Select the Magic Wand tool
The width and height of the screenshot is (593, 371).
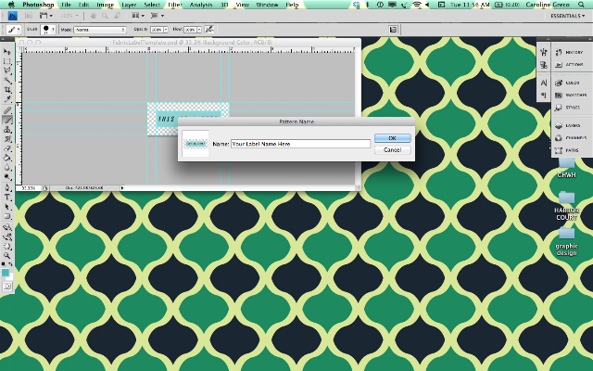(7, 80)
